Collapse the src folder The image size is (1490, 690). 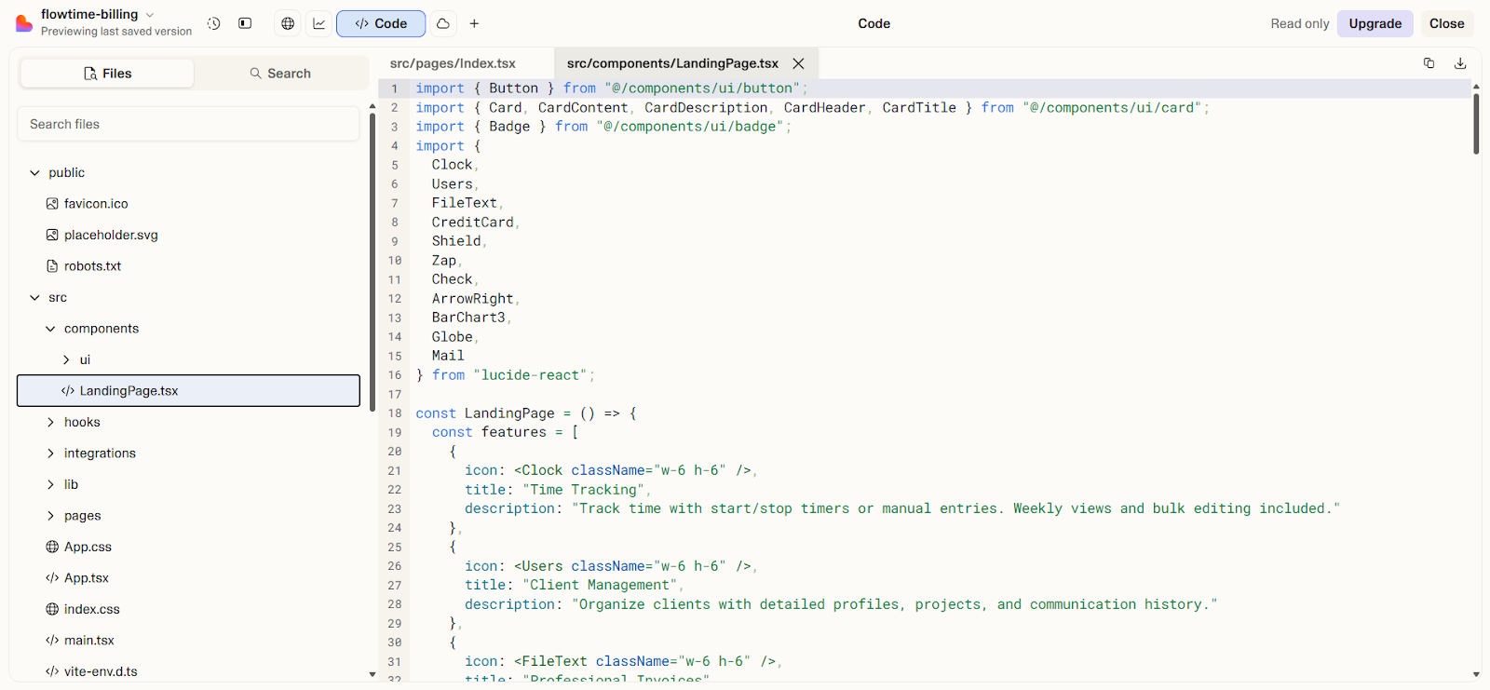(34, 297)
